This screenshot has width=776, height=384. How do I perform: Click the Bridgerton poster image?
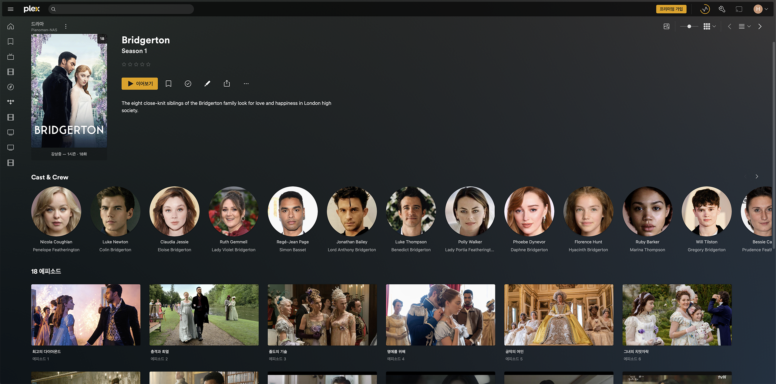pyautogui.click(x=69, y=91)
